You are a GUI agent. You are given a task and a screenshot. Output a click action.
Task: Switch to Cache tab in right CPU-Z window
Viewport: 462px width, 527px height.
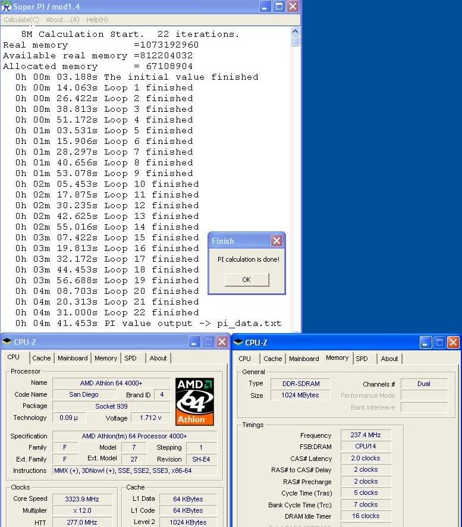272,359
